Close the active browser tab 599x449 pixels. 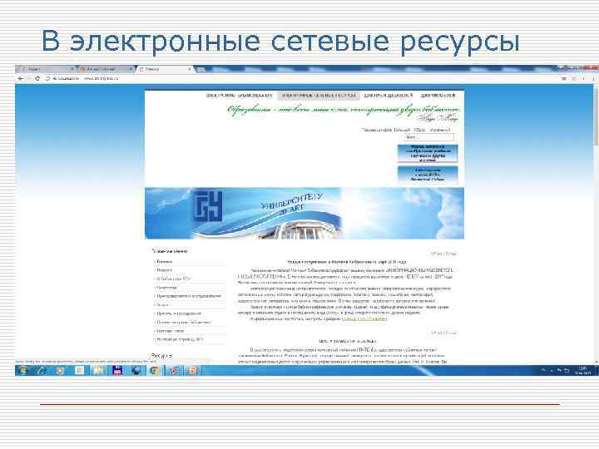coord(190,69)
